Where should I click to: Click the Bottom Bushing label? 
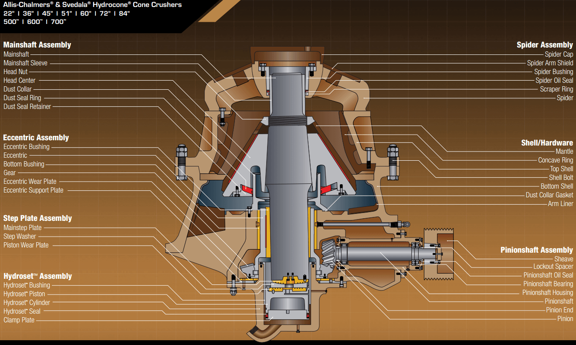click(24, 164)
